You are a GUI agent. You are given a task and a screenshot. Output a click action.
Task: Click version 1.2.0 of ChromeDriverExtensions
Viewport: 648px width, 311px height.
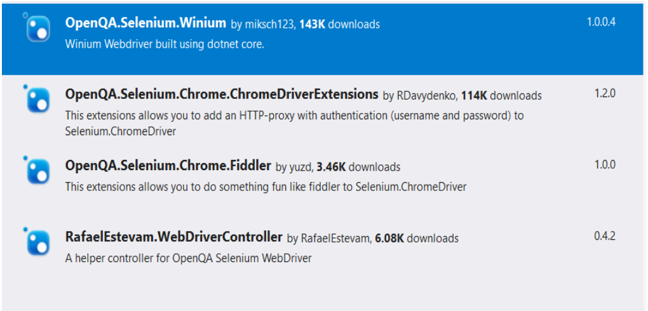(x=605, y=93)
